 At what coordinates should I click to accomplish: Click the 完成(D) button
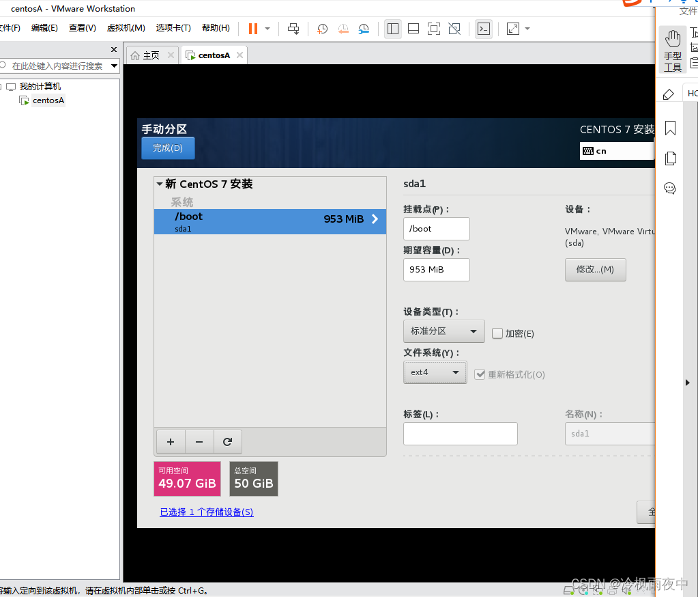click(168, 148)
